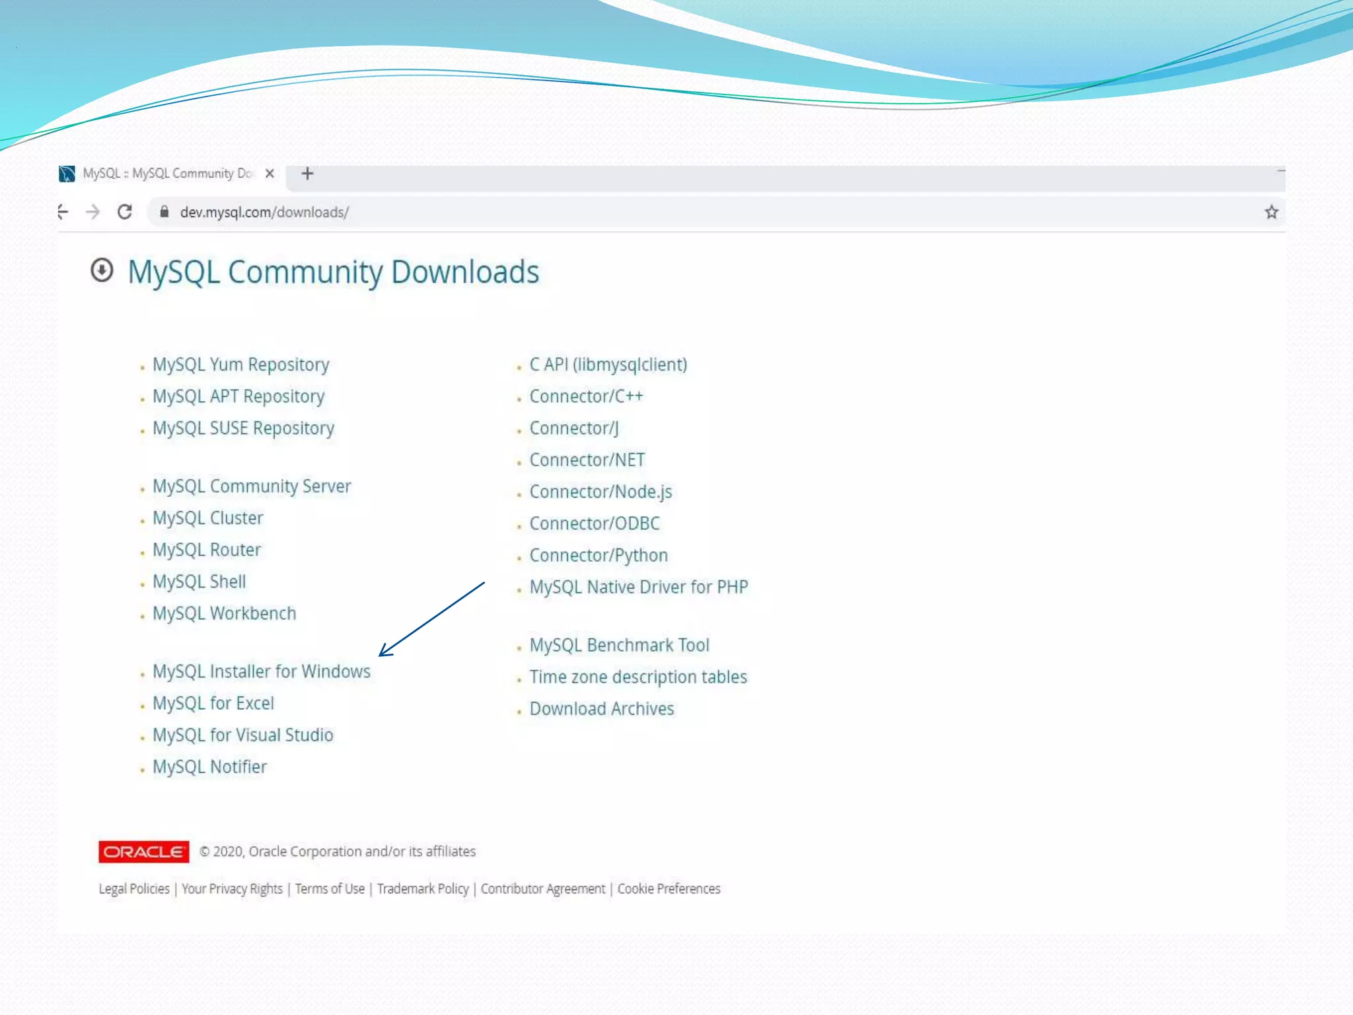Open Connector/ODBC download link
Image resolution: width=1353 pixels, height=1015 pixels.
(595, 523)
